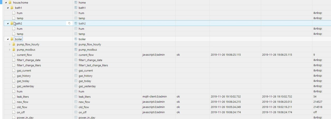This screenshot has width=331, height=119.
Task: Click the folder icon next to bath1
Action: coord(12,8)
